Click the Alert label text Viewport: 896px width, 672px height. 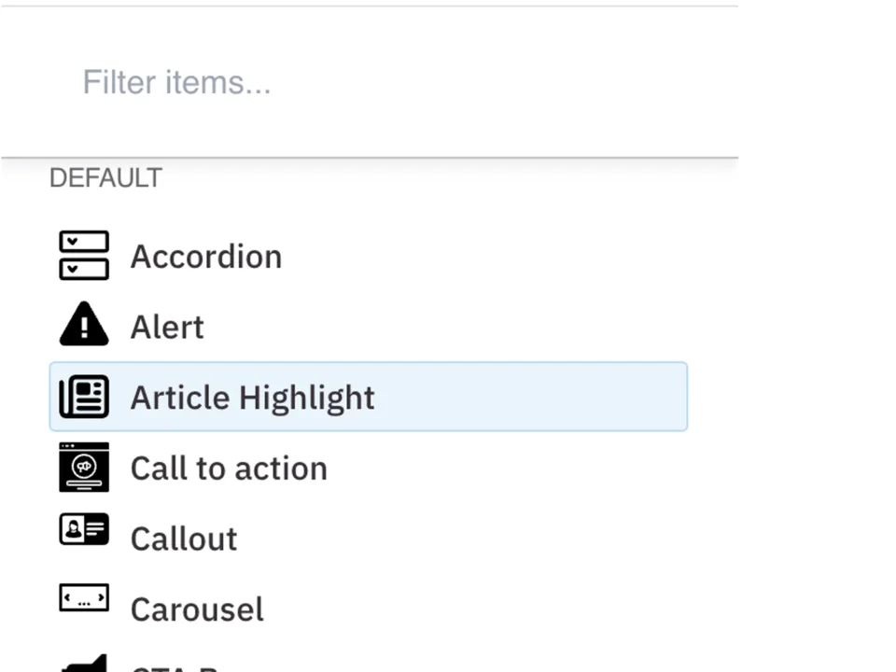(x=166, y=326)
